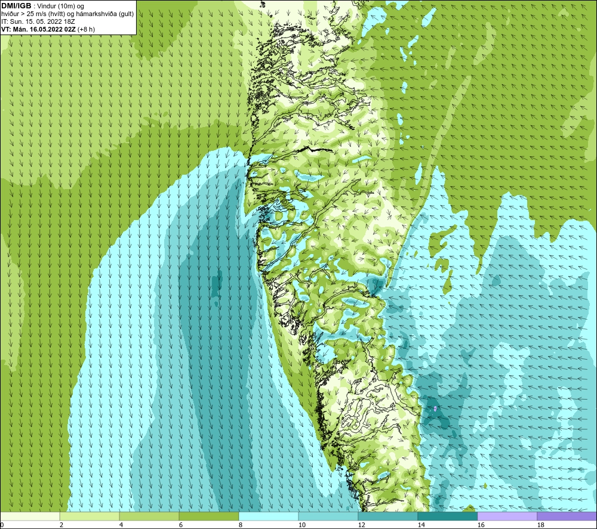Click the 8-10 m/s light cyan swatch

coord(269,516)
